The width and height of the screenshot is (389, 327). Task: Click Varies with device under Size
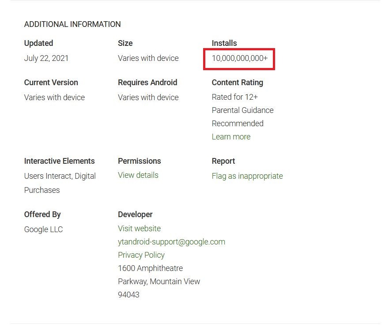148,58
